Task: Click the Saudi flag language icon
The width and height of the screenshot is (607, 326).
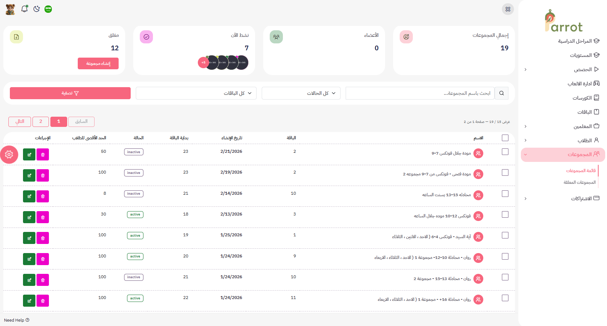Action: coord(48,9)
